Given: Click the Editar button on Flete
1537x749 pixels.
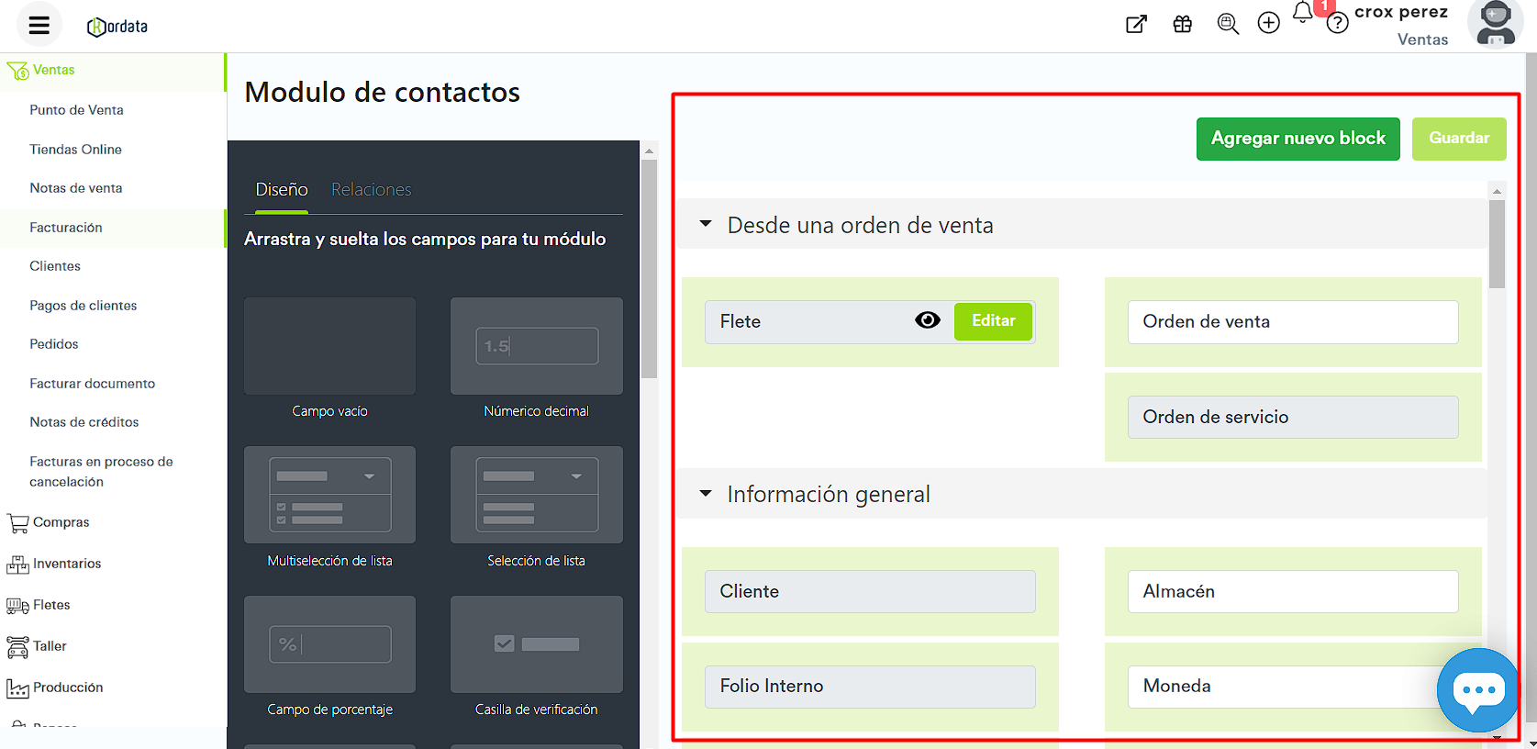Looking at the screenshot, I should coord(993,321).
